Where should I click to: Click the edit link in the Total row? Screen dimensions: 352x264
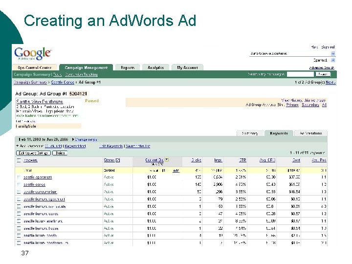pos(176,171)
